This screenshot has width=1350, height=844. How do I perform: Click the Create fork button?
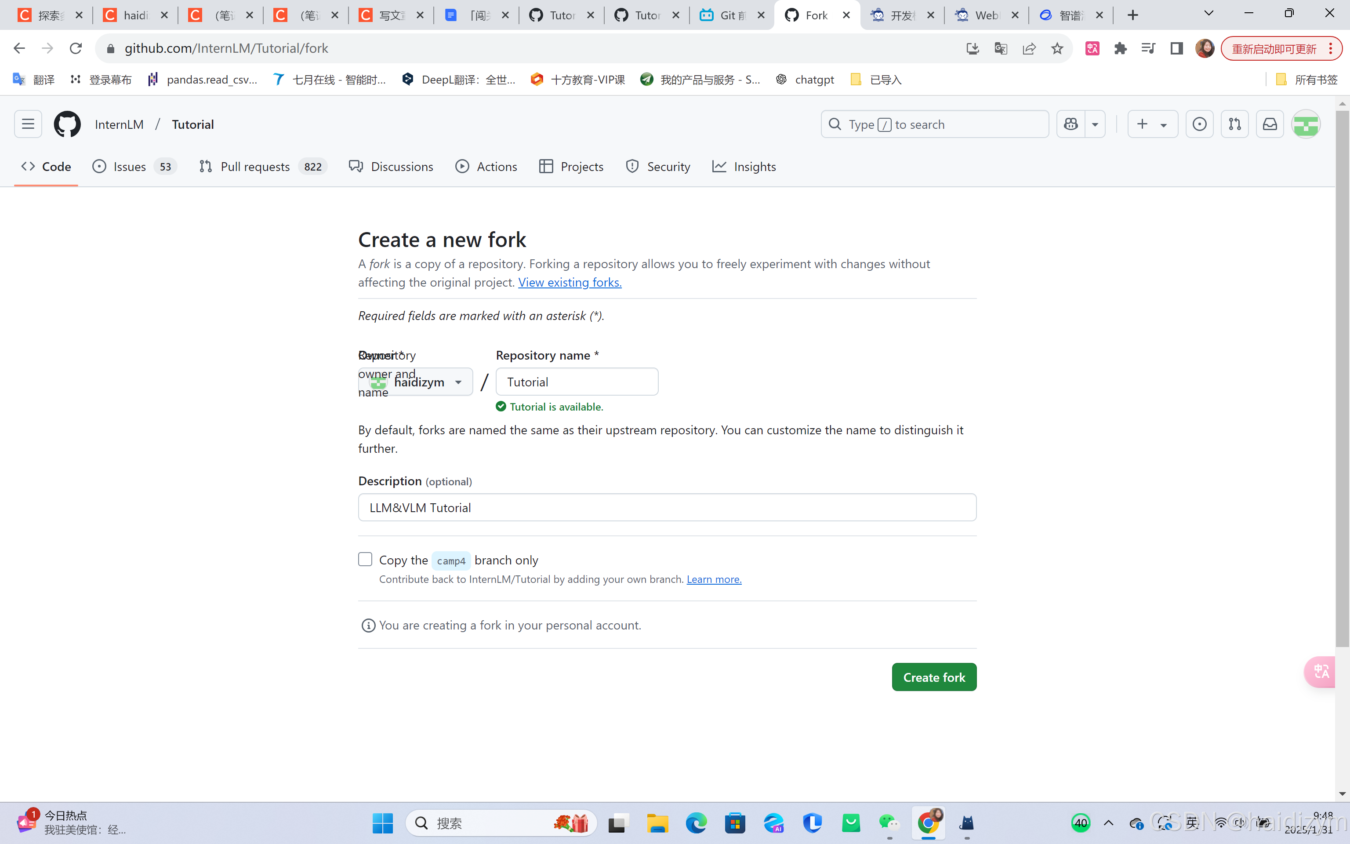[934, 677]
